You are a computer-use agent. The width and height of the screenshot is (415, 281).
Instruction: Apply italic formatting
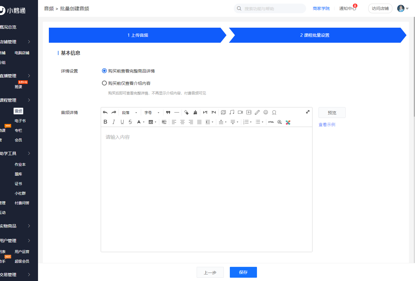coord(114,122)
